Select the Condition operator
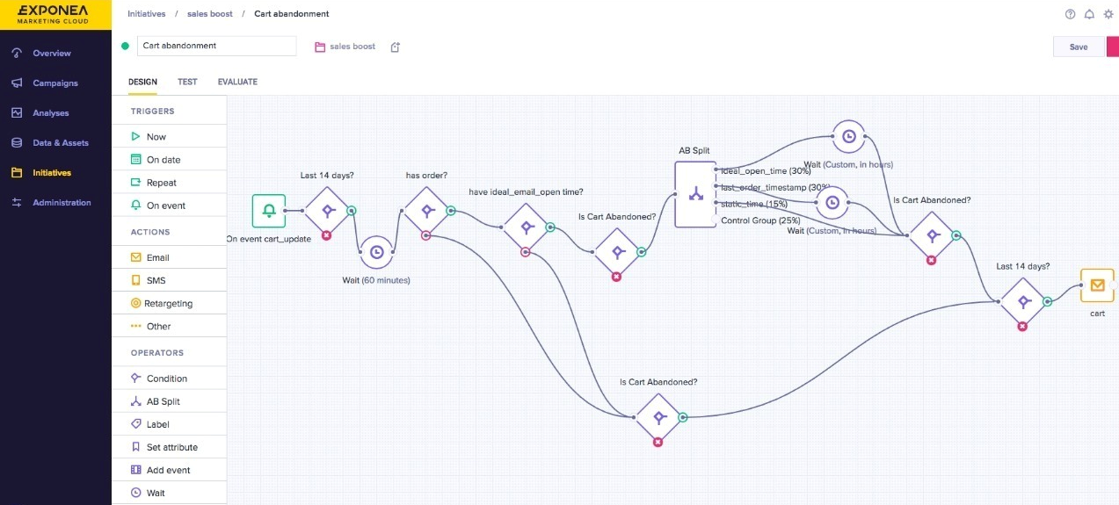 (x=169, y=379)
